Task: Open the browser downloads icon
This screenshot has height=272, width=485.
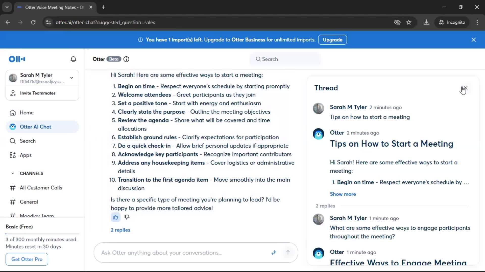Action: point(426,22)
